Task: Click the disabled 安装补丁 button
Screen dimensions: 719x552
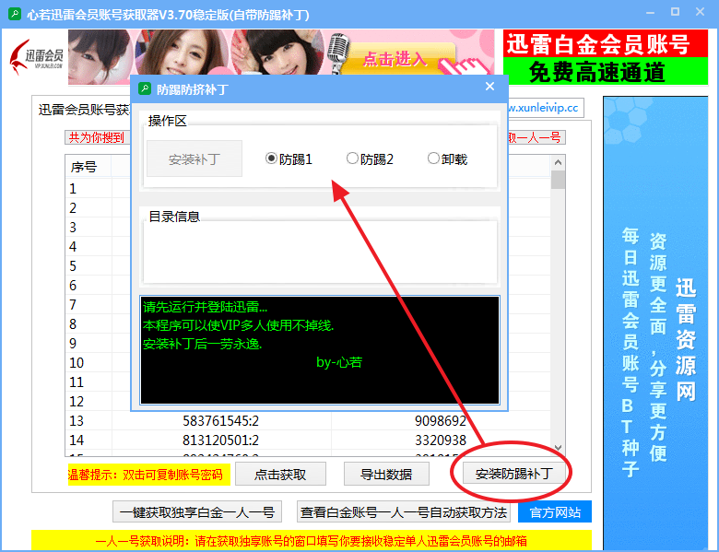Action: (194, 159)
